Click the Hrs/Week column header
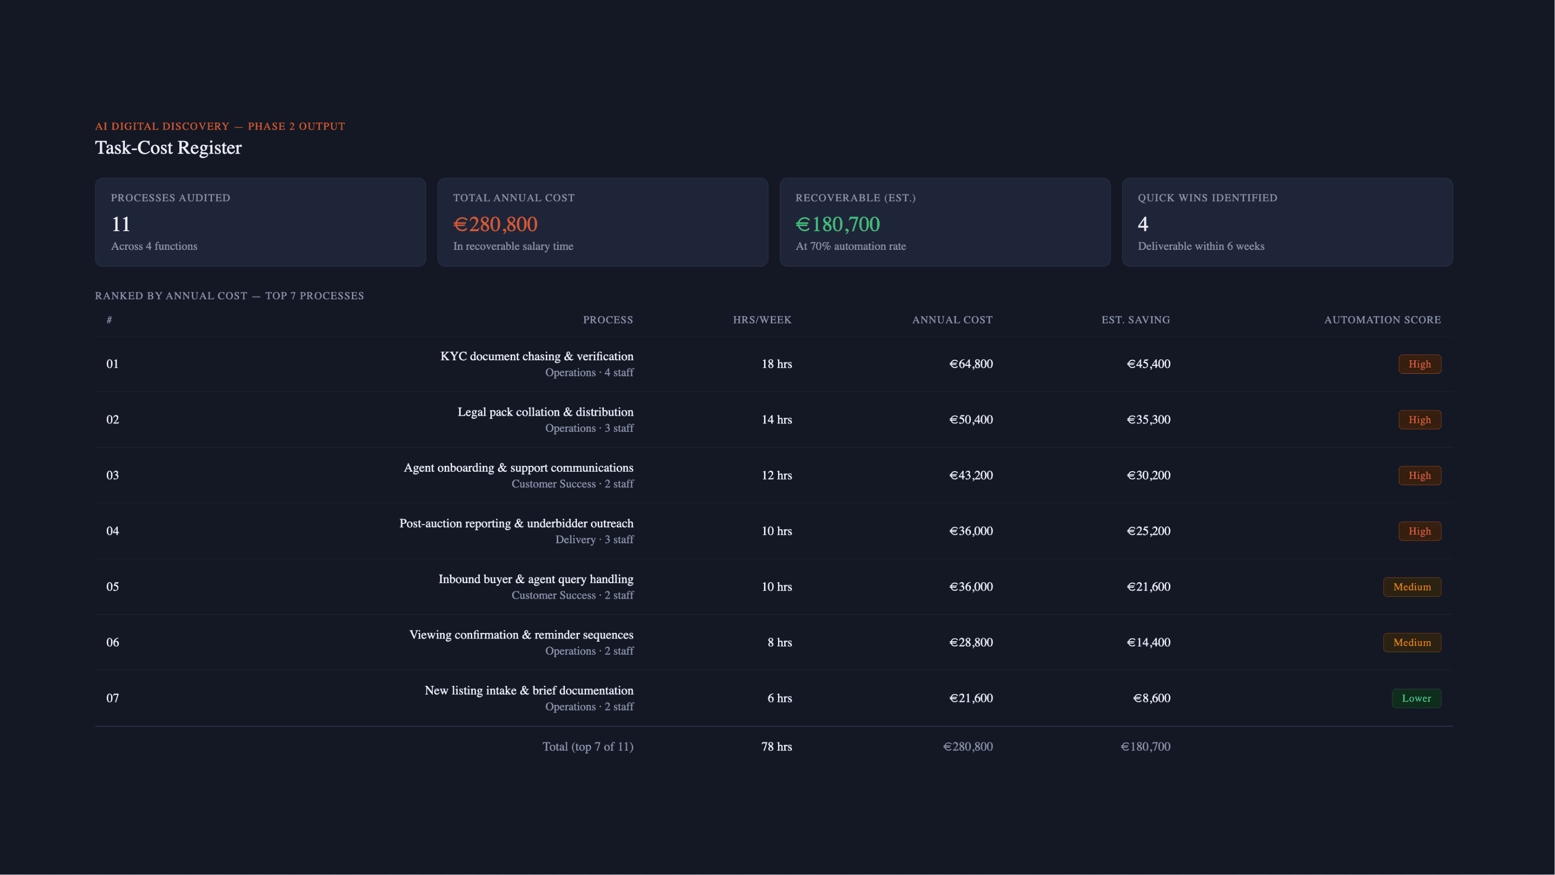Image resolution: width=1555 pixels, height=875 pixels. coord(762,319)
